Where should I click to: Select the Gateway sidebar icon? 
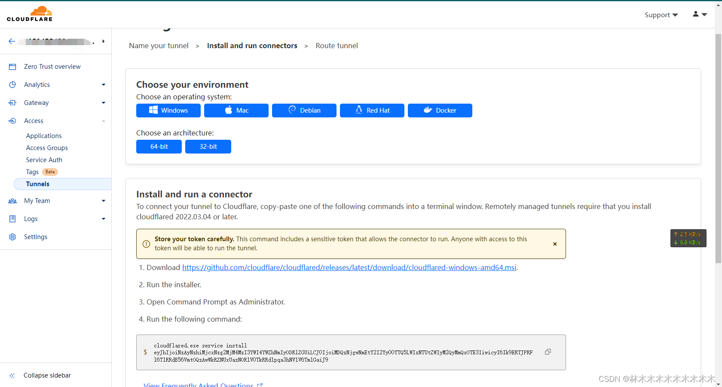tap(13, 102)
